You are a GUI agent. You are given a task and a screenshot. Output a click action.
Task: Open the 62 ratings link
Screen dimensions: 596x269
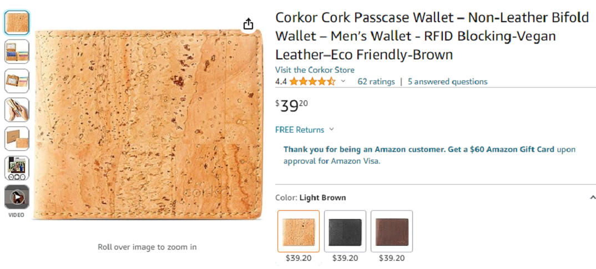pyautogui.click(x=376, y=82)
